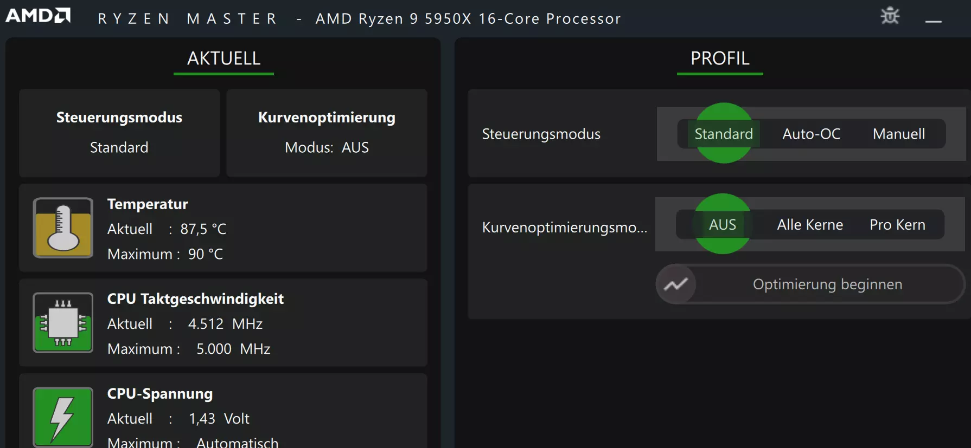Open the bug report icon

tap(890, 16)
